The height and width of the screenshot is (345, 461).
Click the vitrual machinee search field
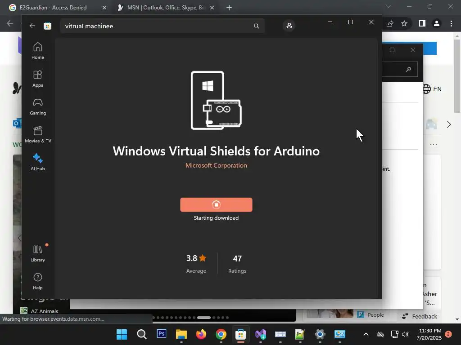pos(162,26)
